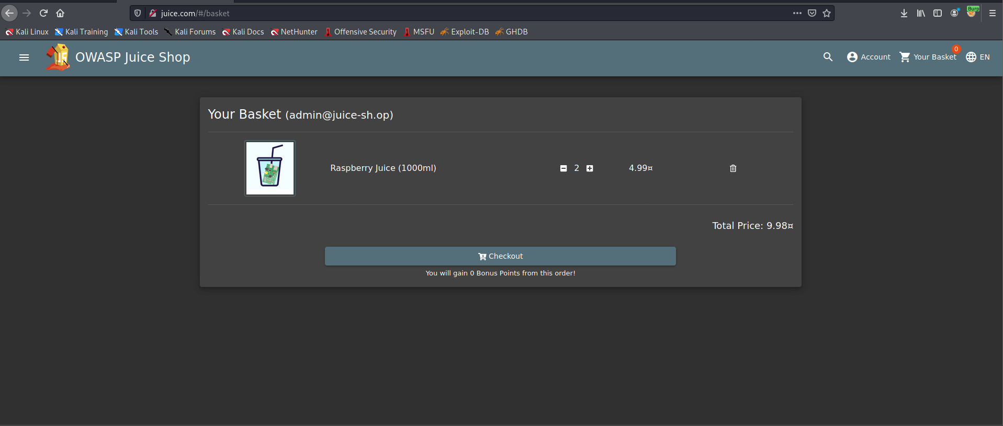Toggle the browser sidebar icon
This screenshot has width=1003, height=426.
coord(938,13)
